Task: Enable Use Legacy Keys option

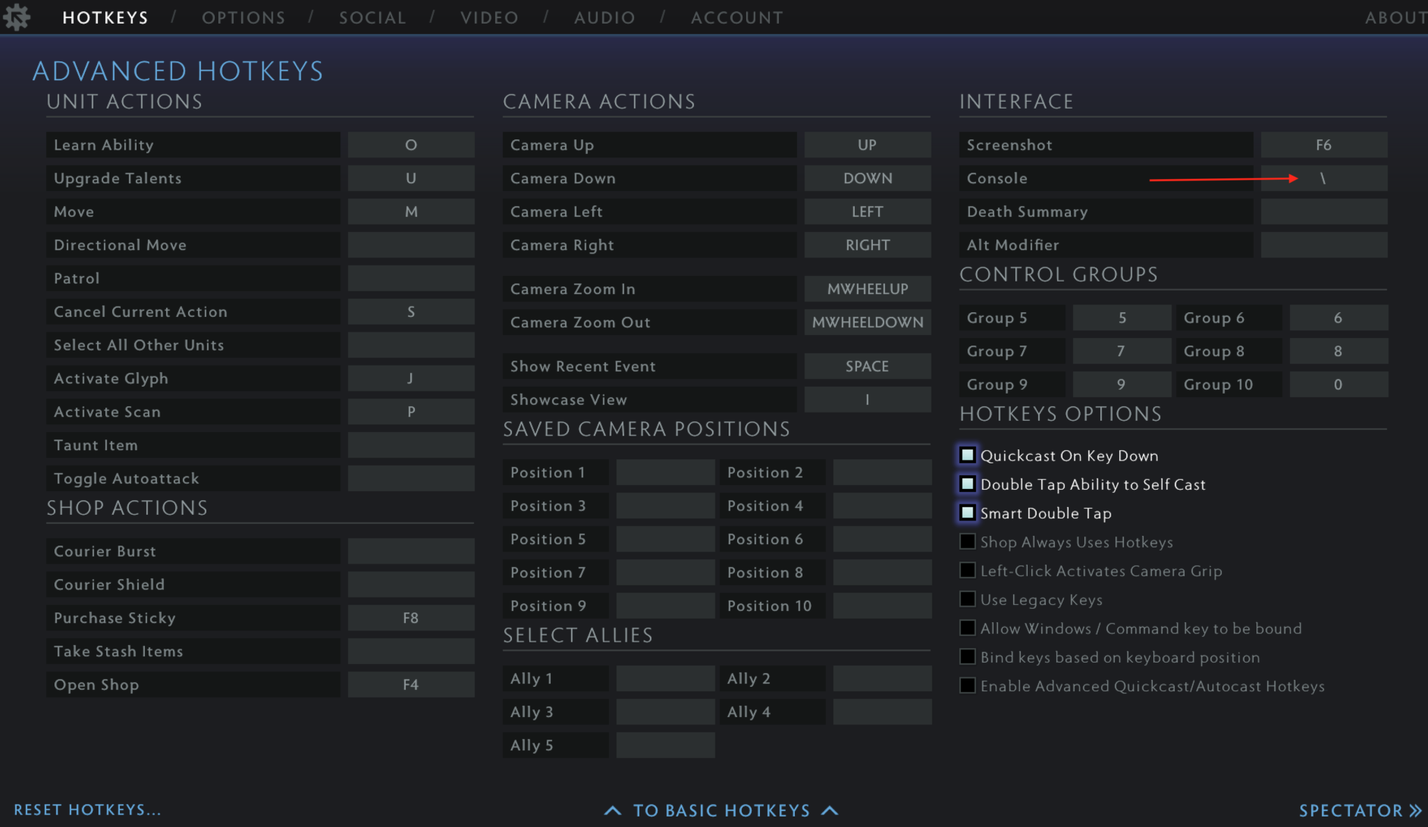Action: (968, 598)
